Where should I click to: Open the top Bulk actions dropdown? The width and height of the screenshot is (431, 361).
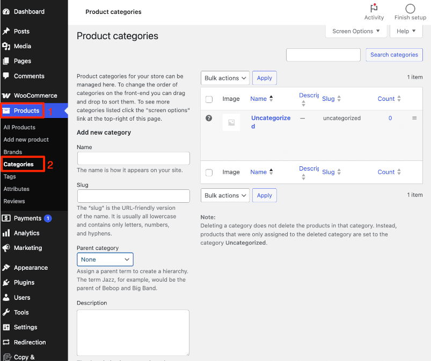(x=225, y=78)
